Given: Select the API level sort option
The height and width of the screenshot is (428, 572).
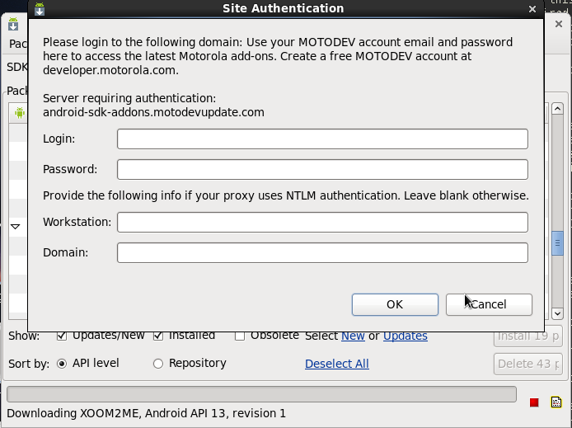Looking at the screenshot, I should click(62, 364).
